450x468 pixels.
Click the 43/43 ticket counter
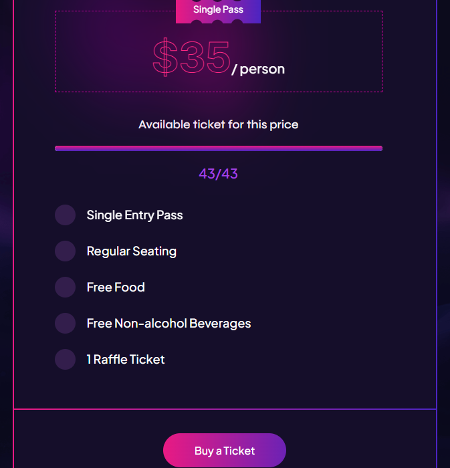click(218, 174)
